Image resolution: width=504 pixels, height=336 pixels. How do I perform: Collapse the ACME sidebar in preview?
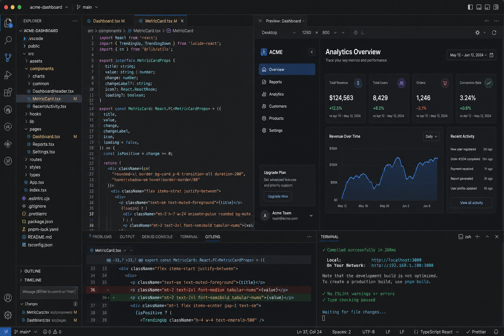[x=312, y=52]
